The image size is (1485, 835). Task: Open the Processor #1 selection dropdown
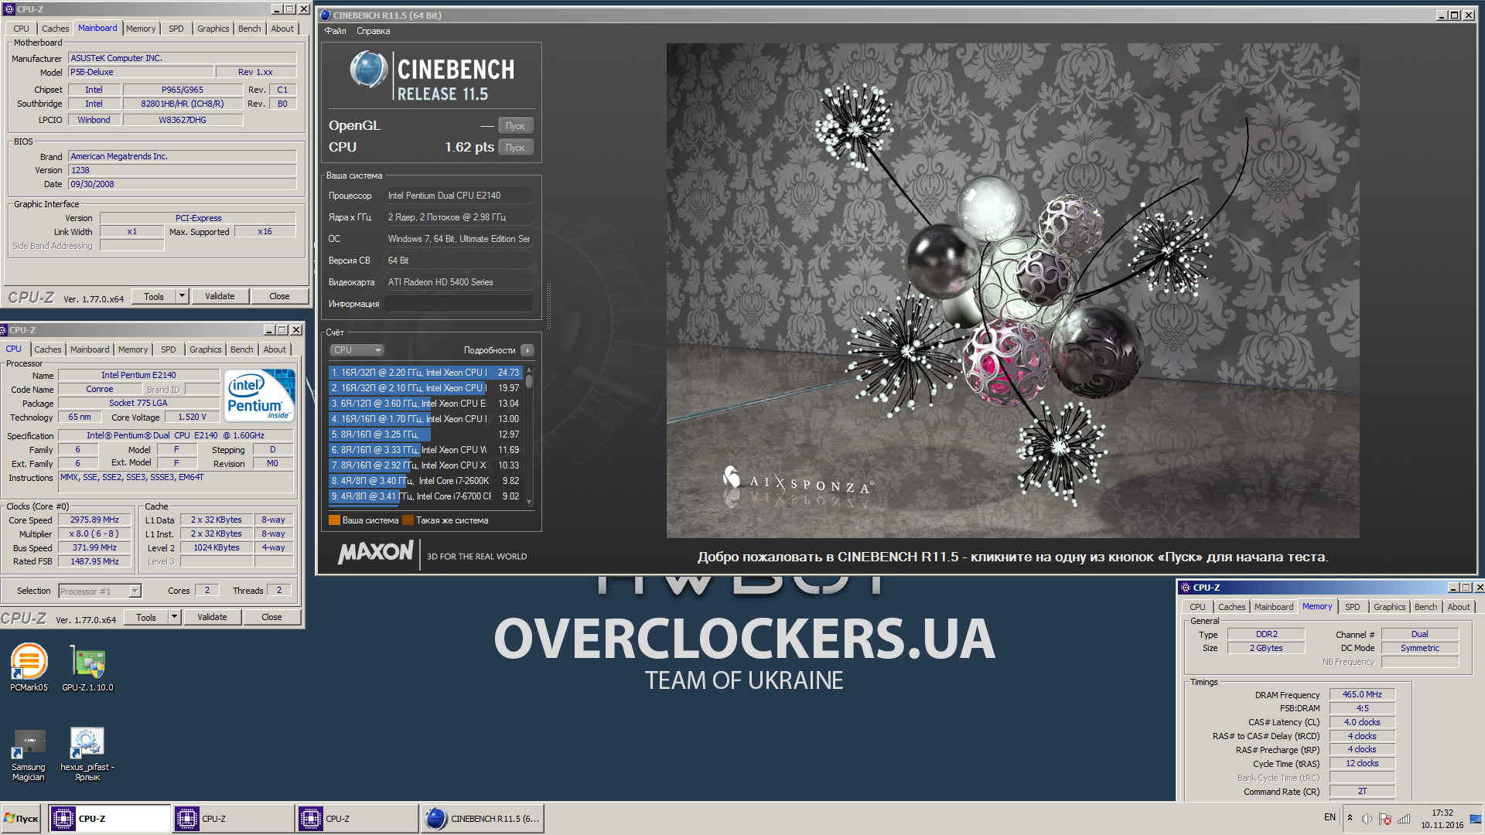click(x=135, y=591)
